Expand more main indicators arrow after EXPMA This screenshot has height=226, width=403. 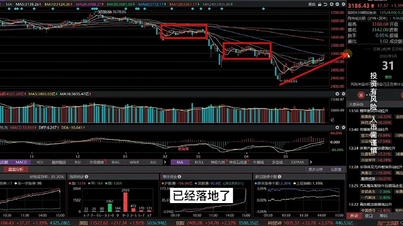[x=311, y=162]
